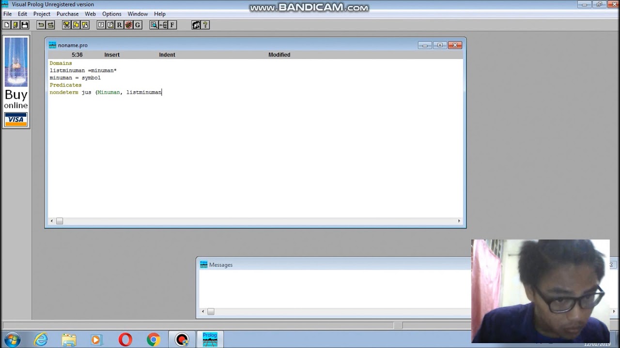The image size is (620, 348).
Task: Click the line 'minuman = symbol'
Action: pos(75,78)
